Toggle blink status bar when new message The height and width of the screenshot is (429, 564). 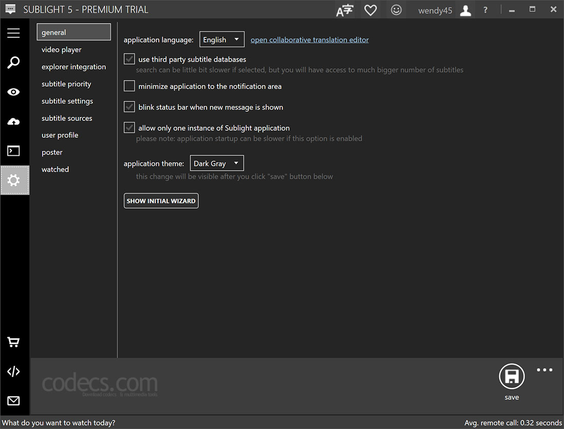129,107
